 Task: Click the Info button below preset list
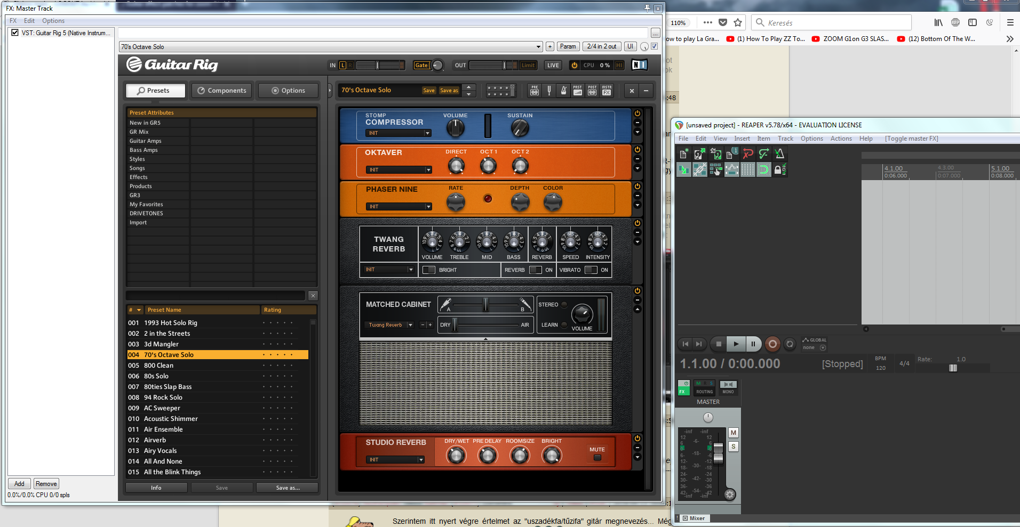(156, 488)
